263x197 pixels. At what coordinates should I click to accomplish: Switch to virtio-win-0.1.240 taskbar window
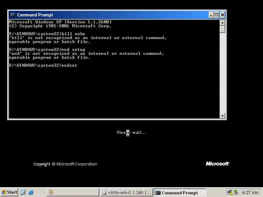point(126,192)
